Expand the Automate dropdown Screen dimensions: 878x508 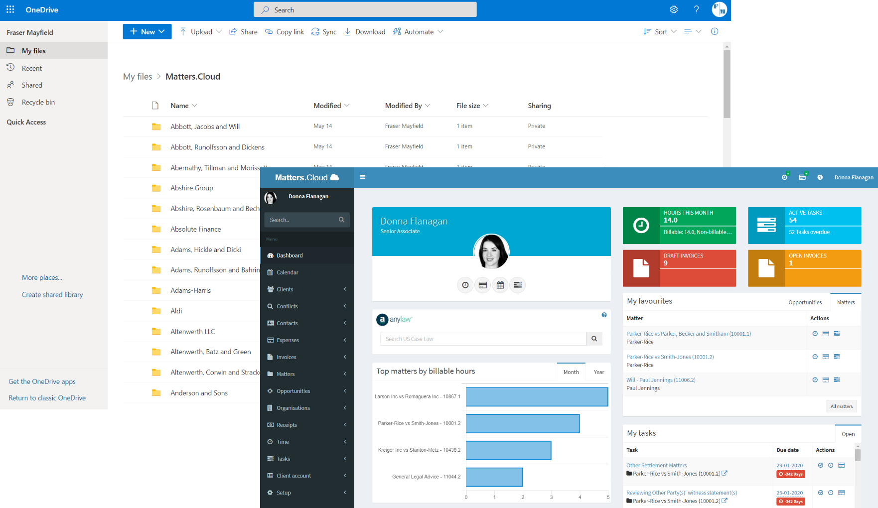[440, 31]
